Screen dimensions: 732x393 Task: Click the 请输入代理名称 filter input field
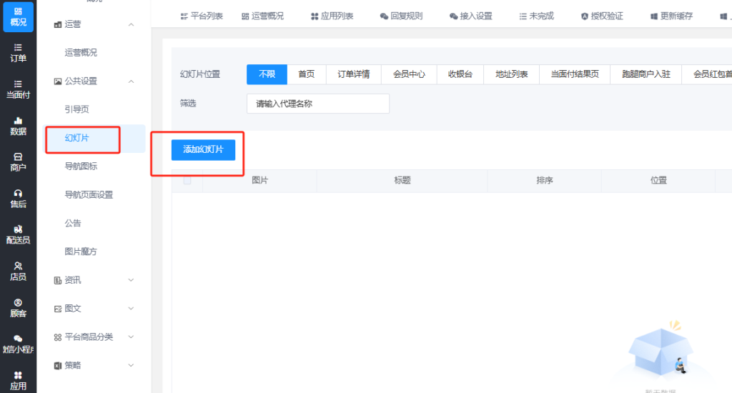pyautogui.click(x=317, y=104)
